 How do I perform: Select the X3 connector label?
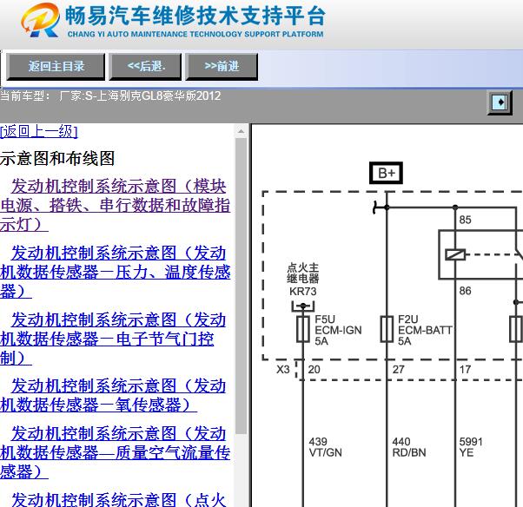[x=283, y=369]
